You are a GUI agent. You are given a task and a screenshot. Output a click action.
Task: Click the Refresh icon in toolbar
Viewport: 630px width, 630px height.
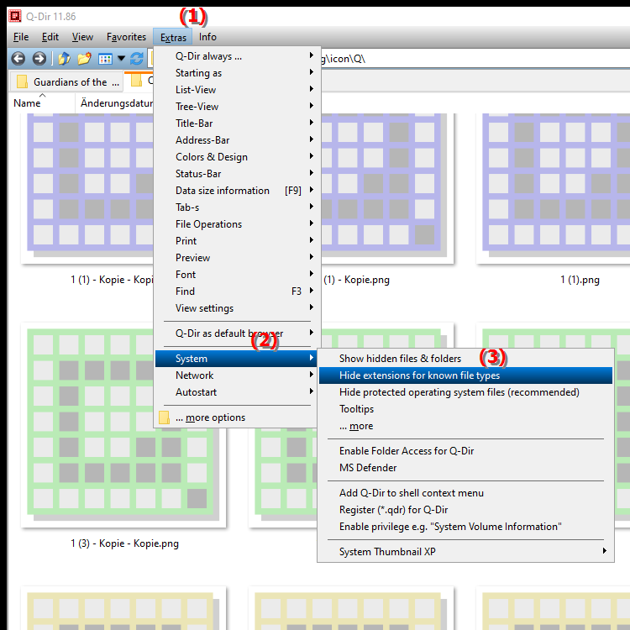[137, 59]
